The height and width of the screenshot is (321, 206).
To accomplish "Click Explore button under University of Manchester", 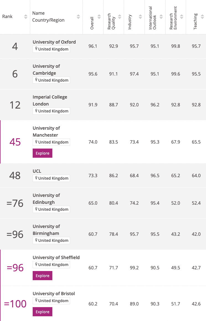I will pyautogui.click(x=42, y=153).
